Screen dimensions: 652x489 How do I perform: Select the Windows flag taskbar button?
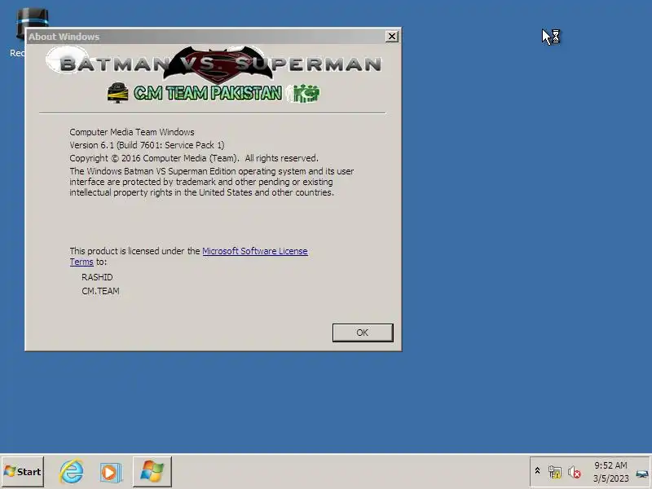pos(152,472)
